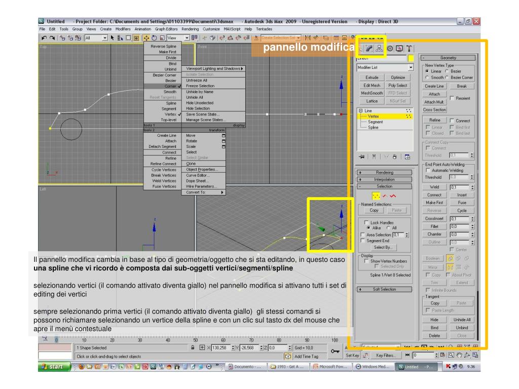
Task: Click the Set Keys large key icon
Action: coord(335,351)
